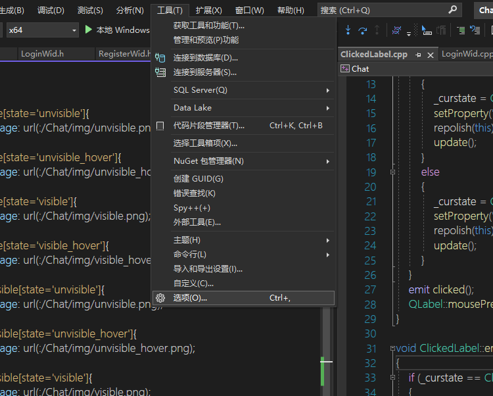Image resolution: width=493 pixels, height=396 pixels.
Task: Click the Connect to Server icon
Action: (x=160, y=72)
